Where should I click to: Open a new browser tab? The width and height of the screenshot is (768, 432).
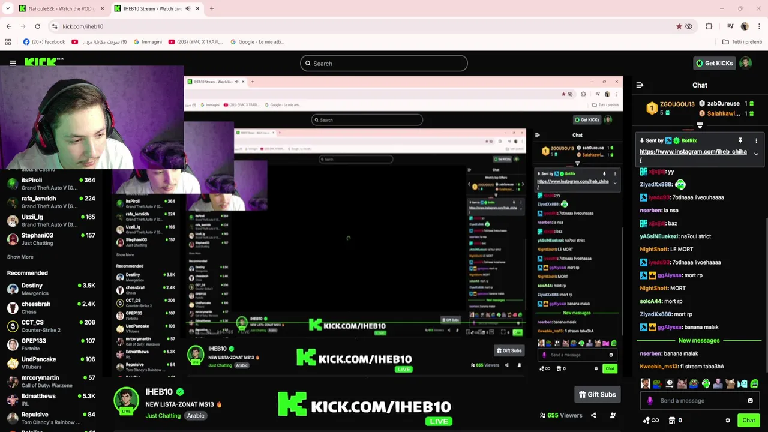212,8
